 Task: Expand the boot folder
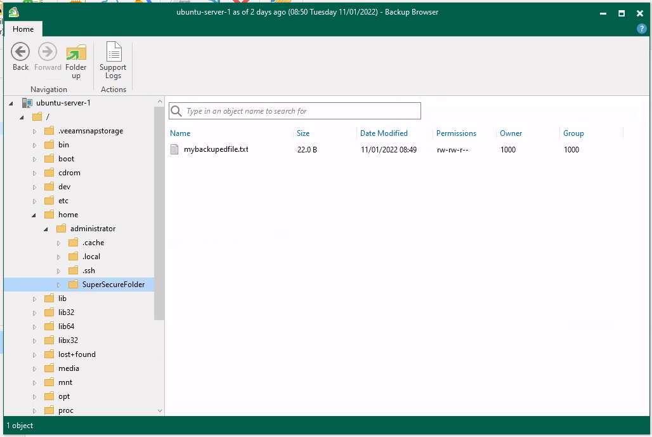(34, 159)
